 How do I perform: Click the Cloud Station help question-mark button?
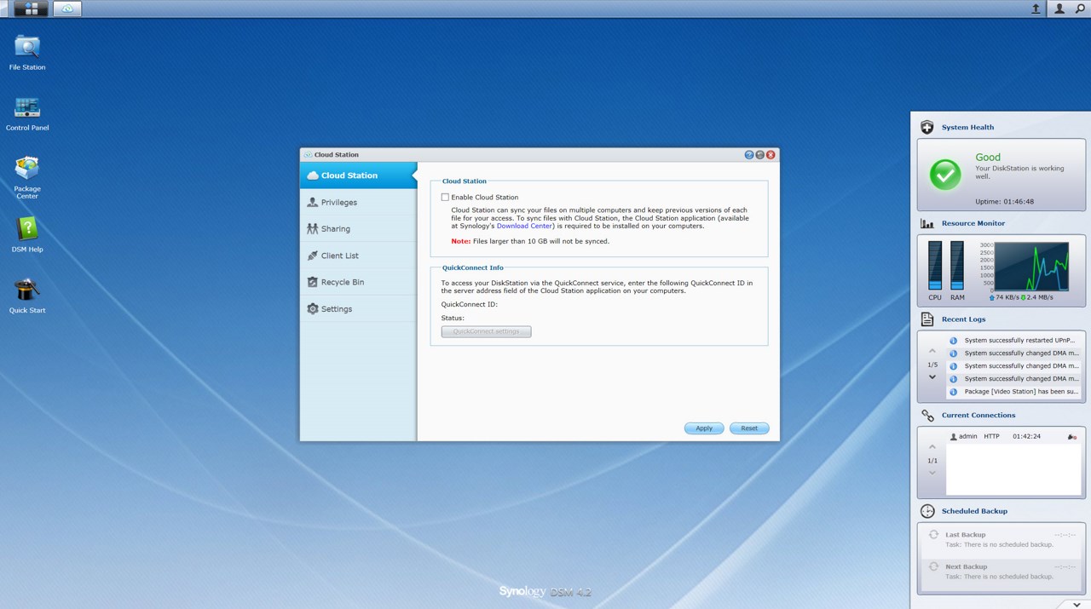749,155
